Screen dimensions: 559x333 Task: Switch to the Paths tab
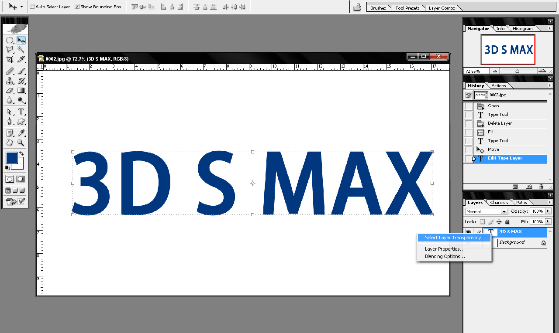[x=521, y=203]
